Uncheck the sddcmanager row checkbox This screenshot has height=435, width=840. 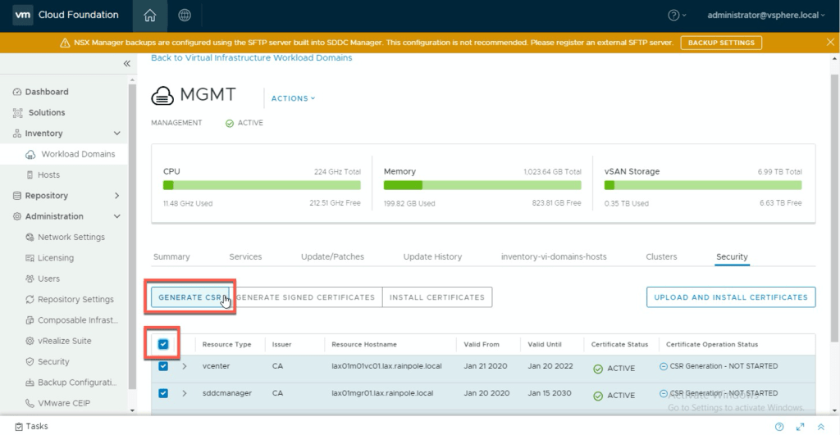click(163, 394)
